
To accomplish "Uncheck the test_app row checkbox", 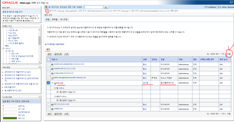I will coord(49,83).
